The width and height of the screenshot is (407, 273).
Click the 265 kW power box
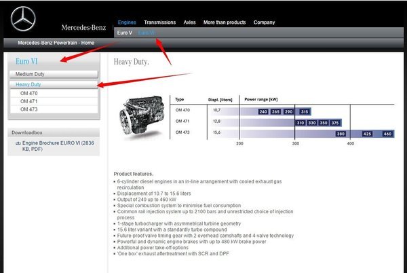275,111
